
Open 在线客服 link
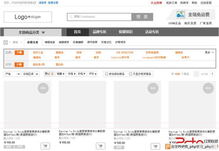pos(206,3)
